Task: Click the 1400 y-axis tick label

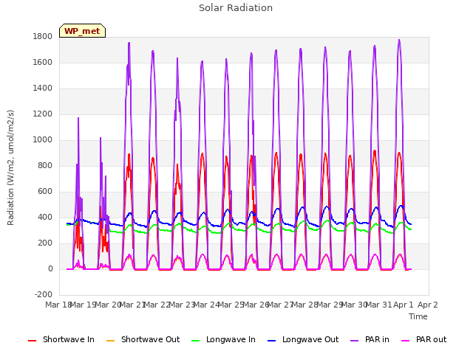Action: point(43,88)
